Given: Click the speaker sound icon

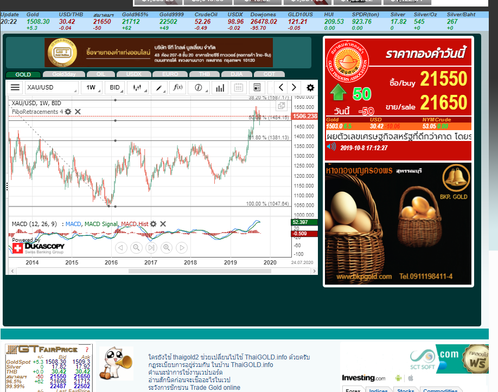Looking at the screenshot, I should [331, 146].
